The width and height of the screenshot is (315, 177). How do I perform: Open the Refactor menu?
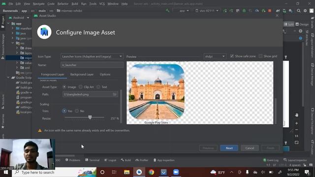click(x=63, y=3)
